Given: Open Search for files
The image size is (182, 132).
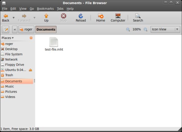Looking at the screenshot, I should click(x=138, y=18).
